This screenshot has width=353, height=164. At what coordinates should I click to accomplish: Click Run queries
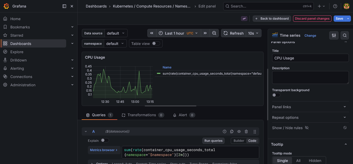pos(213,141)
